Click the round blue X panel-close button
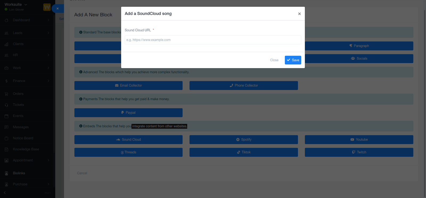Screen dimensions: 426x198 (x=58, y=9)
